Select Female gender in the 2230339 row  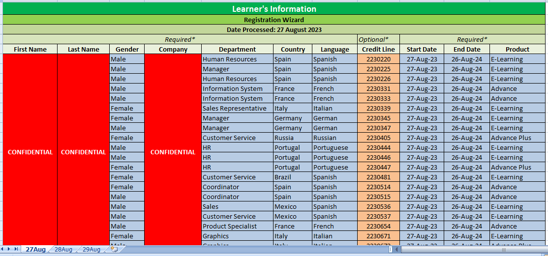point(127,108)
